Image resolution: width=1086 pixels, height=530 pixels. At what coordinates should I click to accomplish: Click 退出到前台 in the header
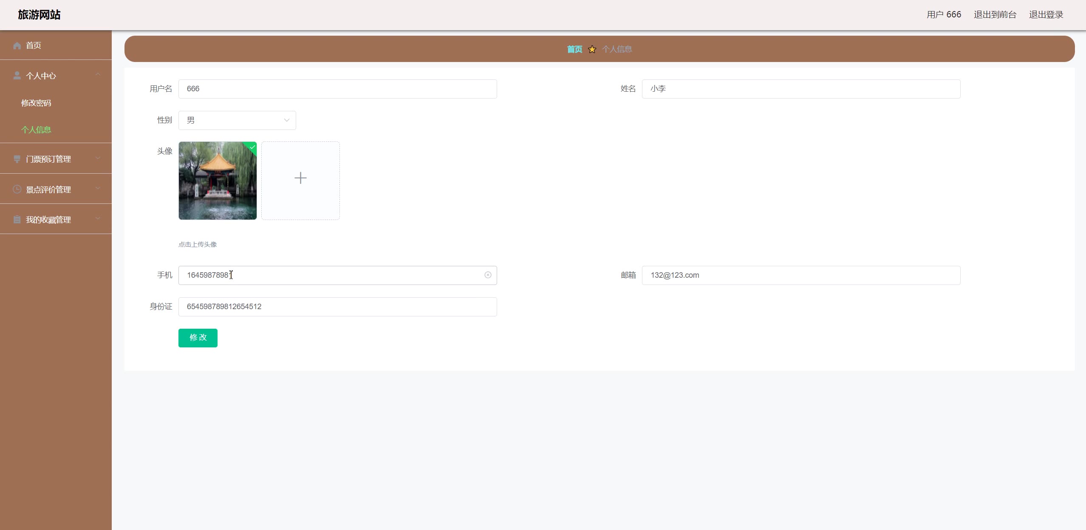coord(995,15)
